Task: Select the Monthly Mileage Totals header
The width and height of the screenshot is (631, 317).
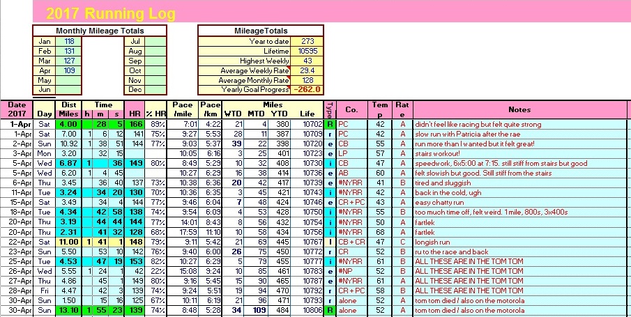Action: point(100,31)
